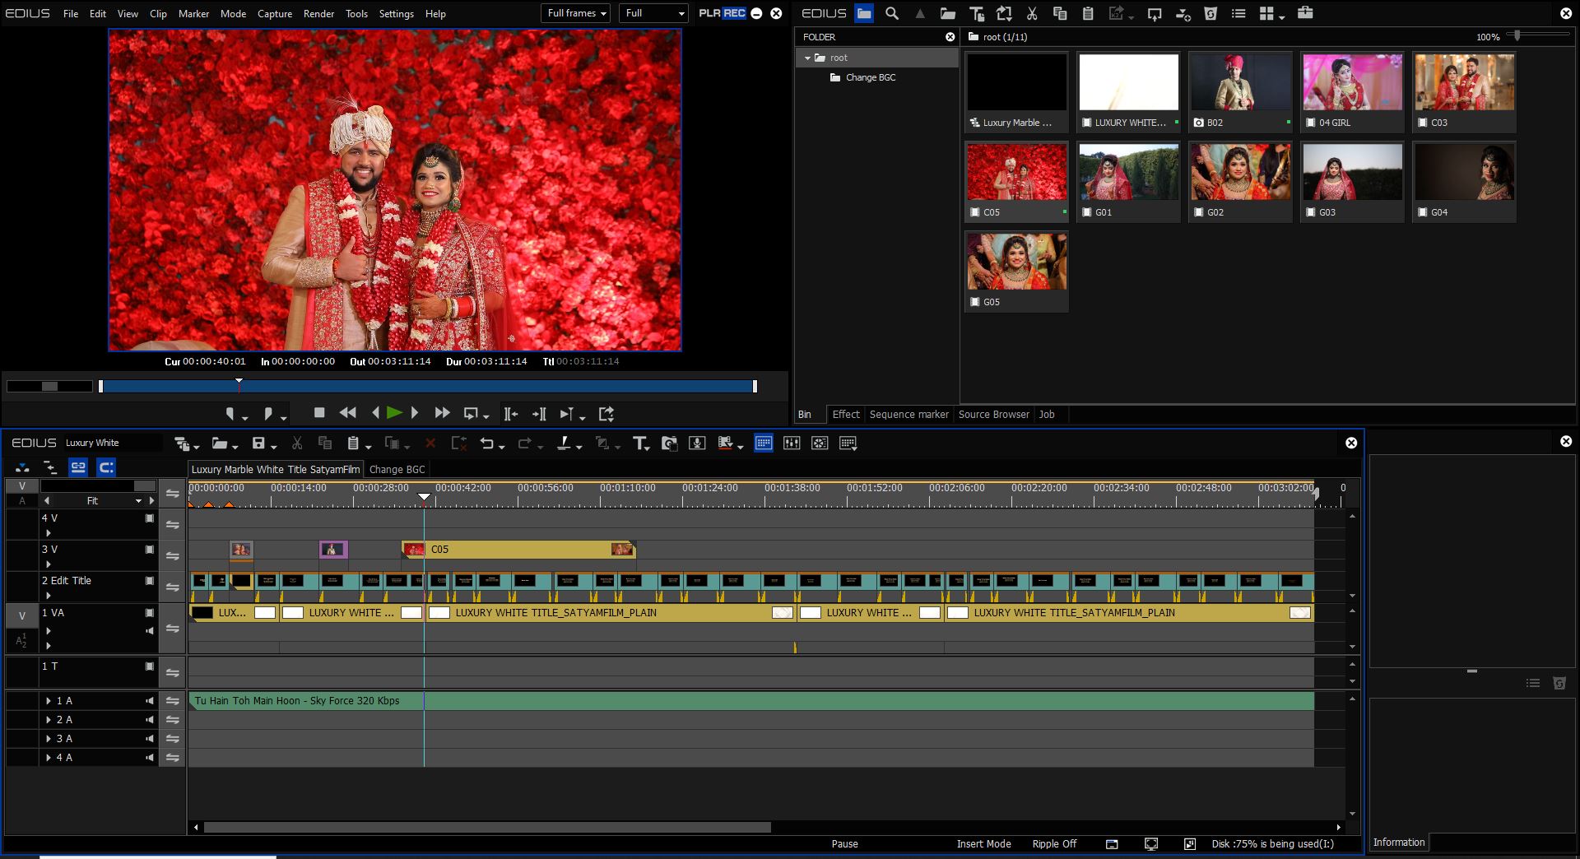Click the Create Title tool in timeline toolbar
This screenshot has width=1580, height=859.
tap(639, 443)
